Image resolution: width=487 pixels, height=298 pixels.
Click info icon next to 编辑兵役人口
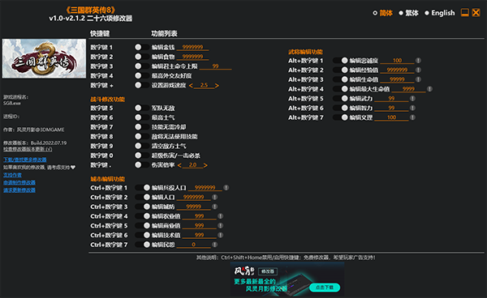(x=226, y=188)
